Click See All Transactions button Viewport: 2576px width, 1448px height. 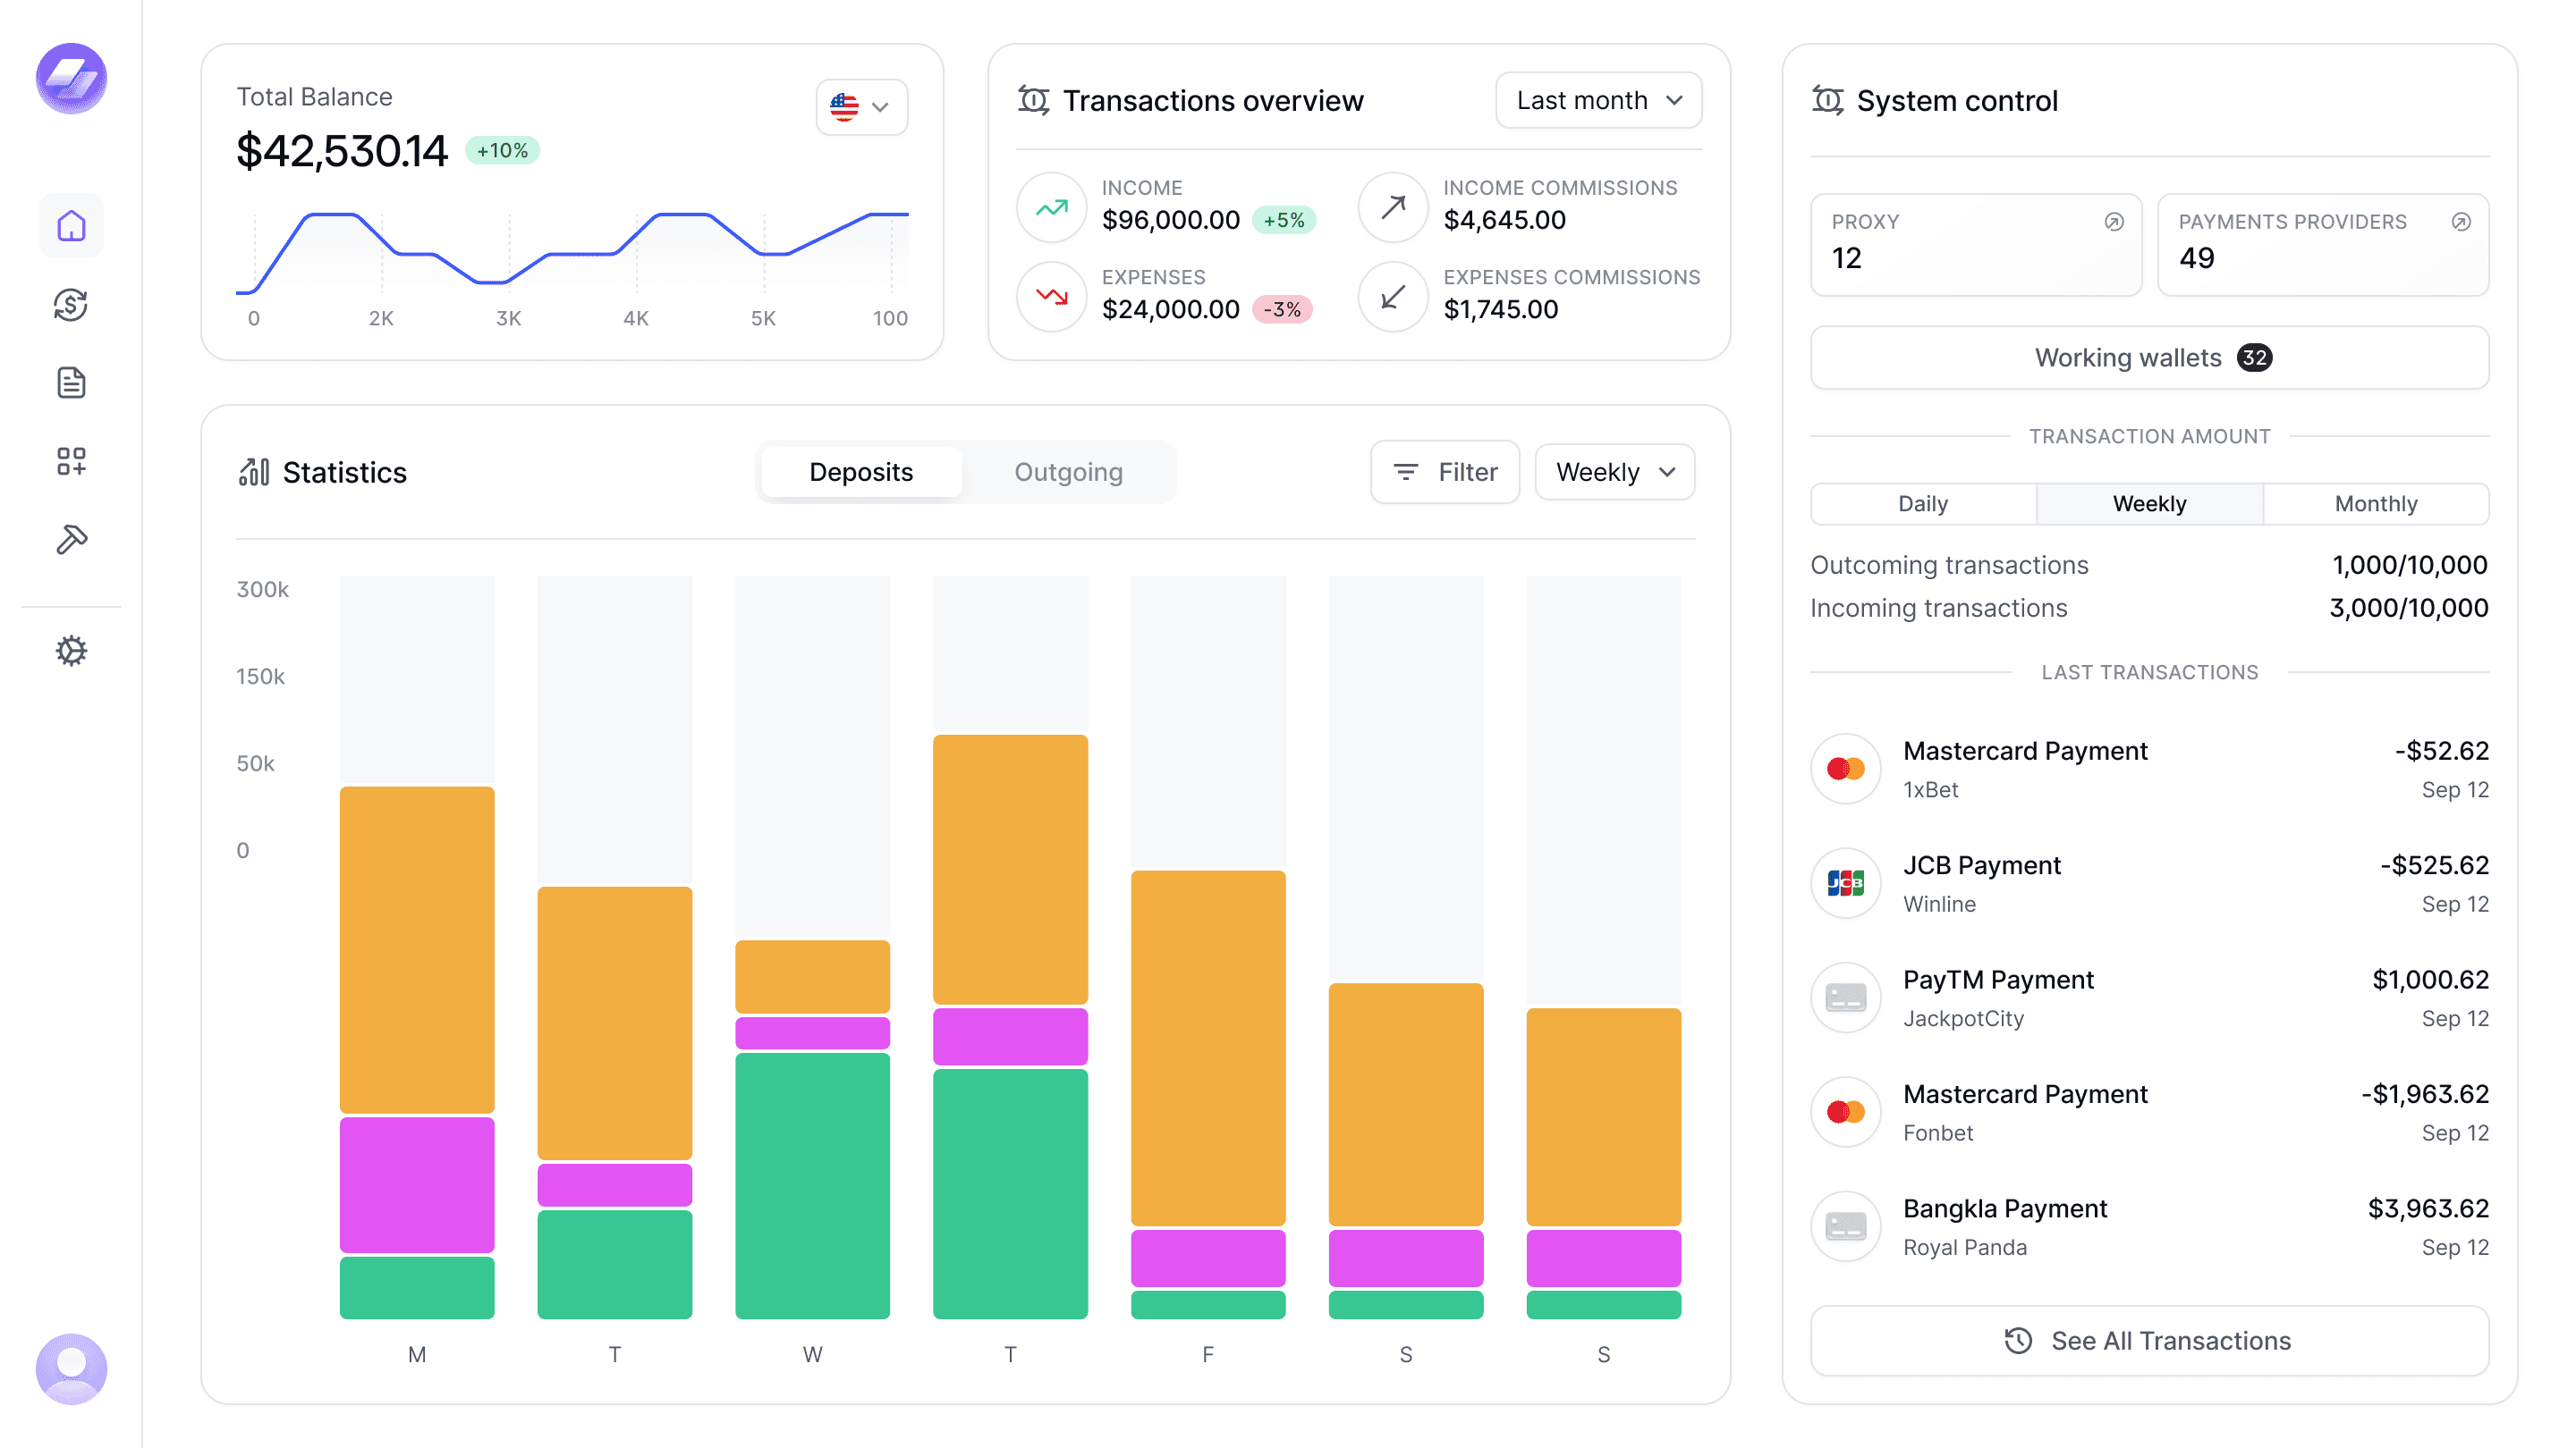[2149, 1340]
